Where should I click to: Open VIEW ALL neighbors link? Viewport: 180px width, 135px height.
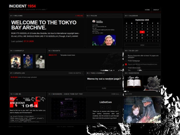pos(116,94)
